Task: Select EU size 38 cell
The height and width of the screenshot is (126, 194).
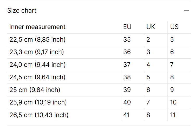Action: (x=127, y=77)
